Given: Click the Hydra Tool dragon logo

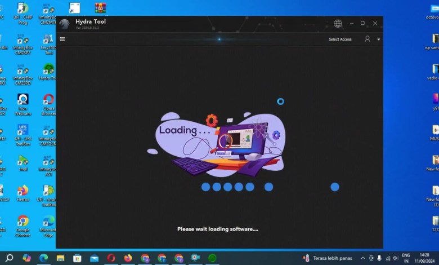Looking at the screenshot, I should [64, 24].
